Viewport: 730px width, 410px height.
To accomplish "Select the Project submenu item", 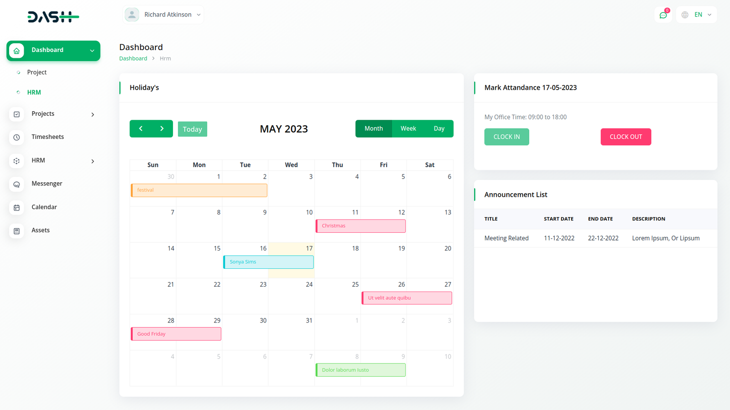I will pyautogui.click(x=37, y=72).
